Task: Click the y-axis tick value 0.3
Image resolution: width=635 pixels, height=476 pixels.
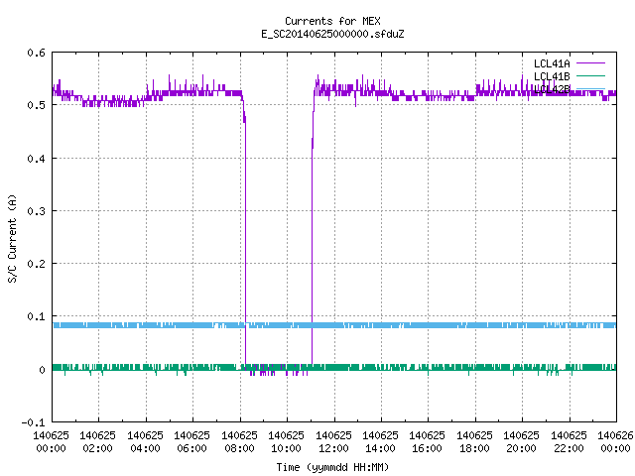Action: 36,211
